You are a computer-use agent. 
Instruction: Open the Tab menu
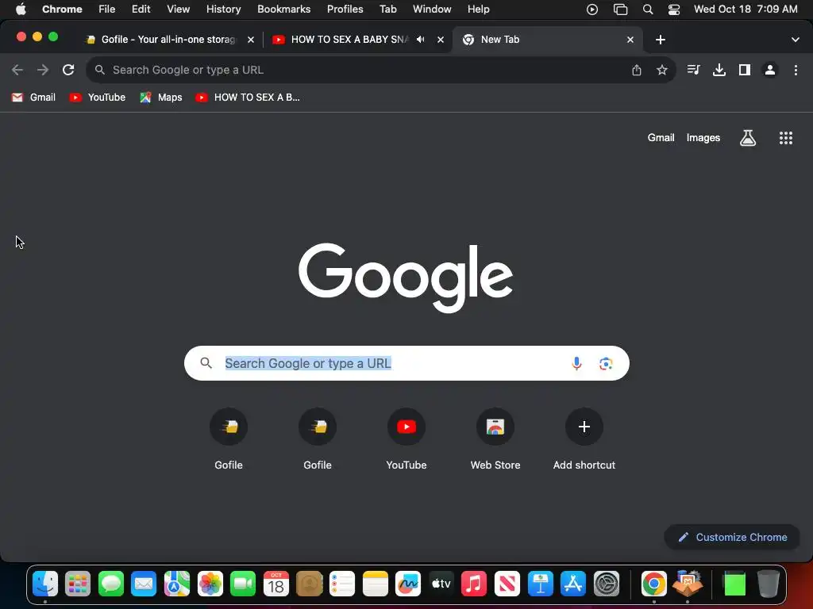[387, 10]
